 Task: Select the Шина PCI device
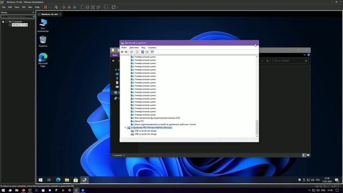point(139,121)
